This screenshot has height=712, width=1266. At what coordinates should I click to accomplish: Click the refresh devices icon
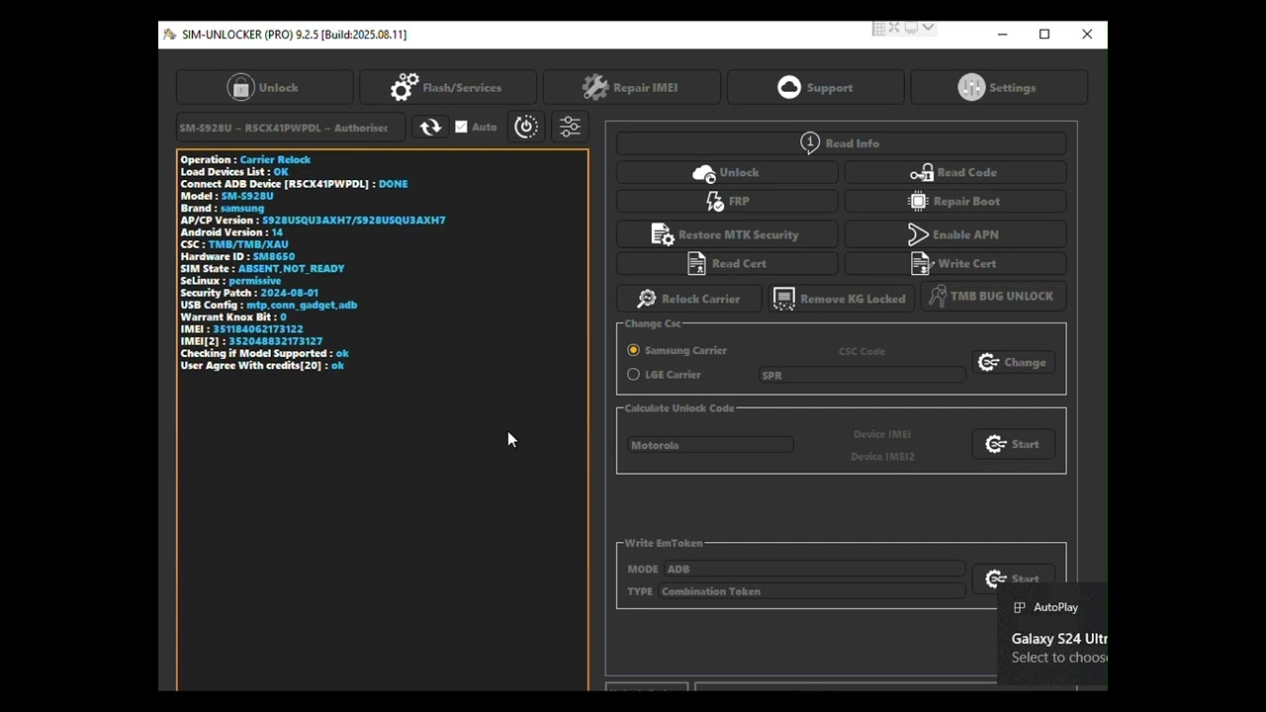point(430,127)
